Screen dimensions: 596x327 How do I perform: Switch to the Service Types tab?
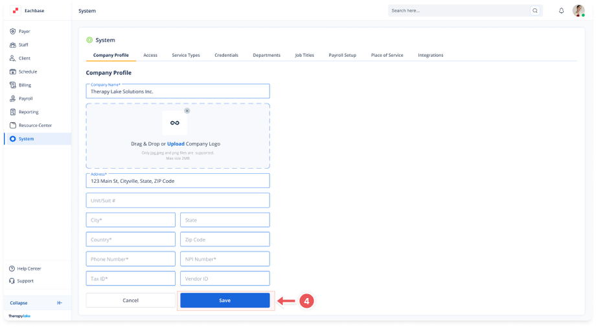click(x=186, y=55)
